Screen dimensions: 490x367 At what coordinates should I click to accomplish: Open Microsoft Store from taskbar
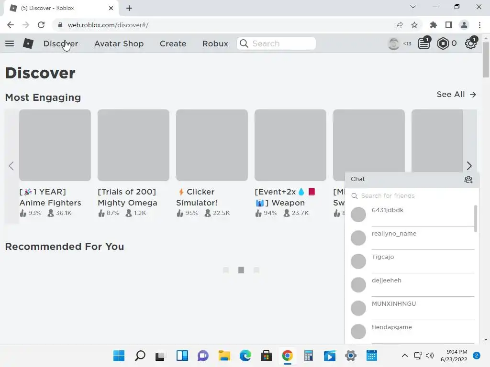(266, 356)
